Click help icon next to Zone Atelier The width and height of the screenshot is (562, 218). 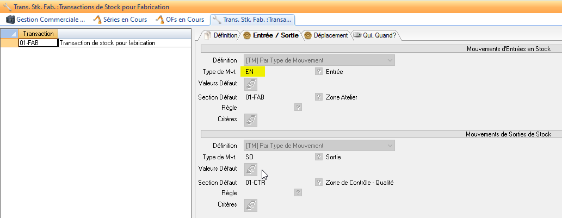click(x=319, y=97)
